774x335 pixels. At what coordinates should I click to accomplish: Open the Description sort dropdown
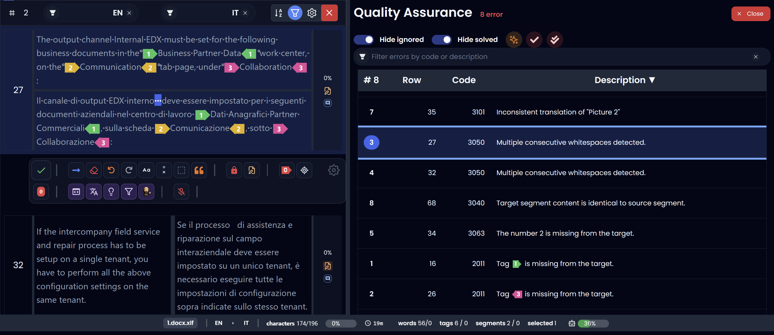(624, 80)
